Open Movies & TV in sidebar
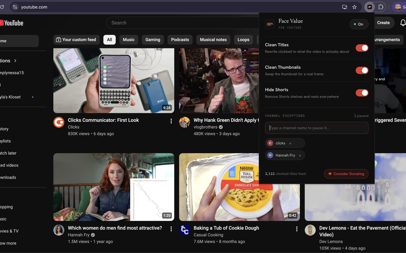The height and width of the screenshot is (253, 406). coord(9,231)
